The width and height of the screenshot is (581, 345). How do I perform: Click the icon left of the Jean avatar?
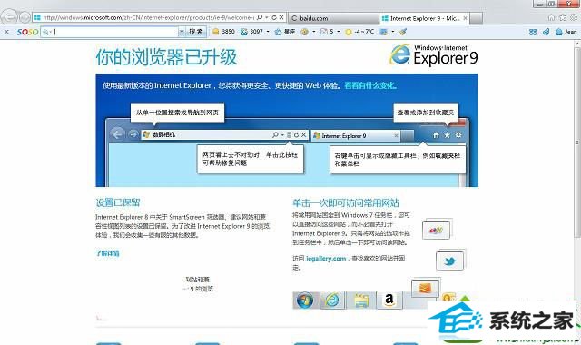pyautogui.click(x=547, y=33)
